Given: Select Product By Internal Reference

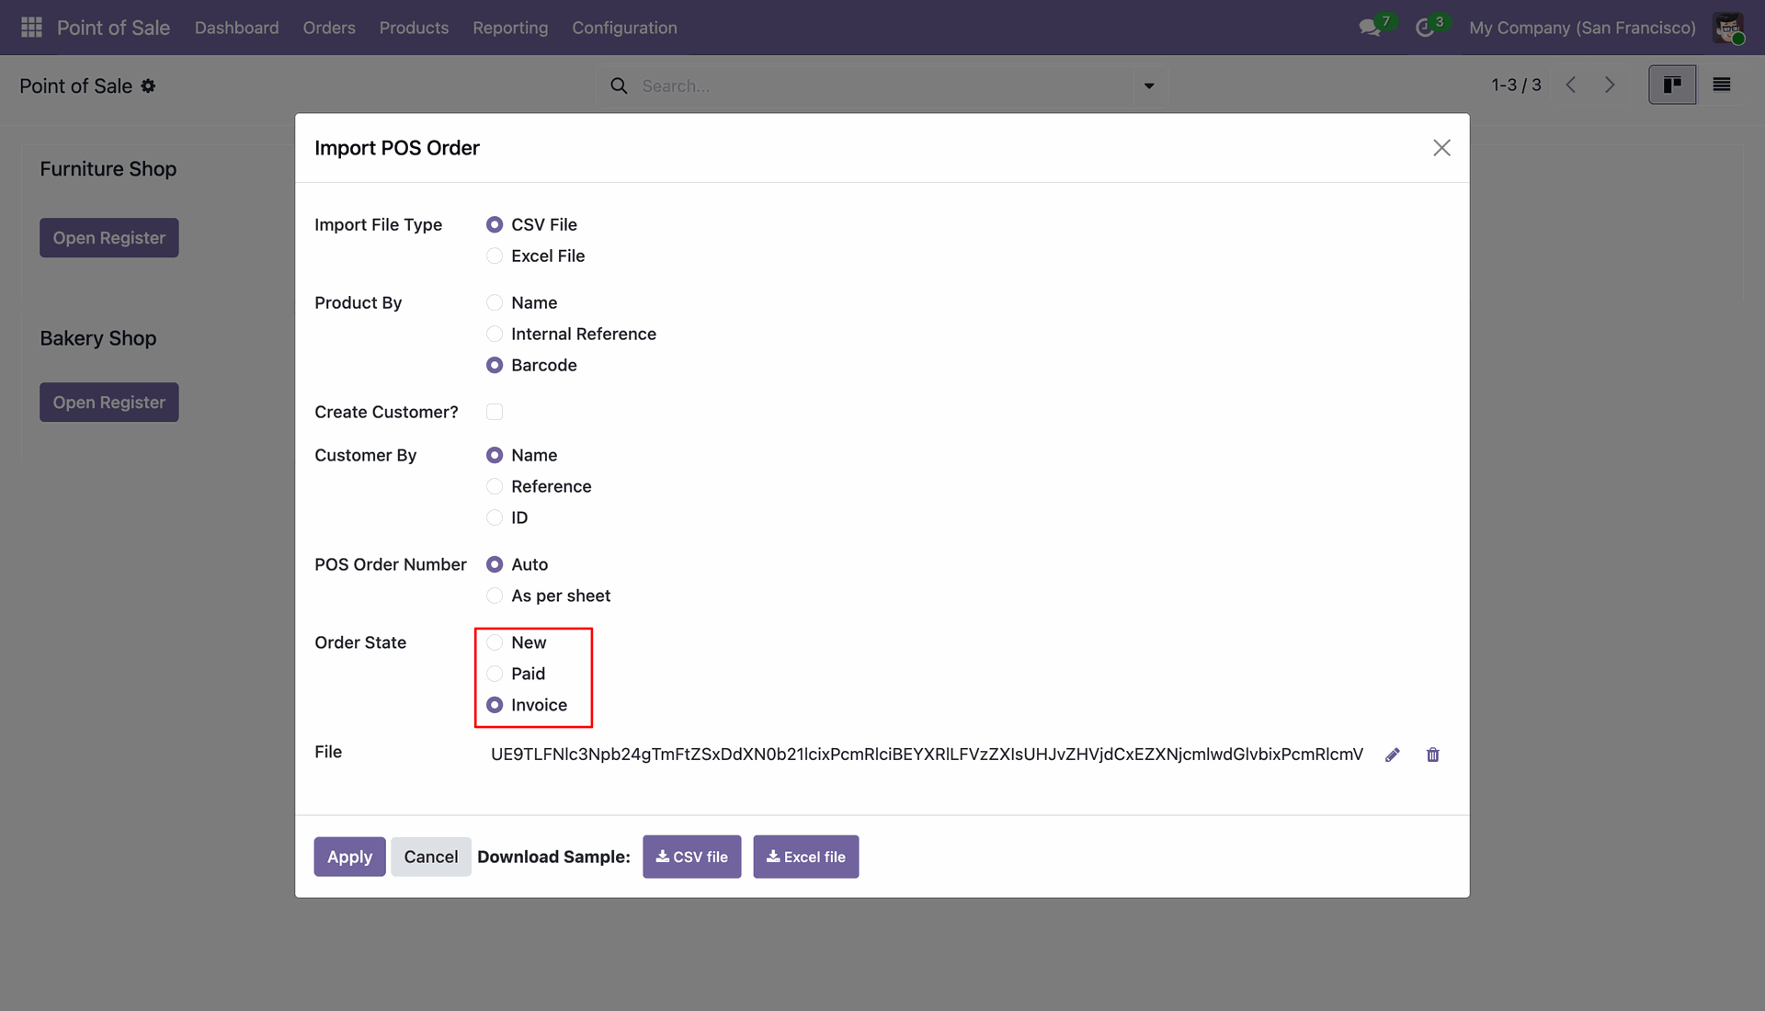Looking at the screenshot, I should (x=495, y=334).
